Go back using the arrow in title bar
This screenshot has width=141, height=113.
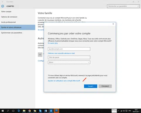click(x=3, y=2)
